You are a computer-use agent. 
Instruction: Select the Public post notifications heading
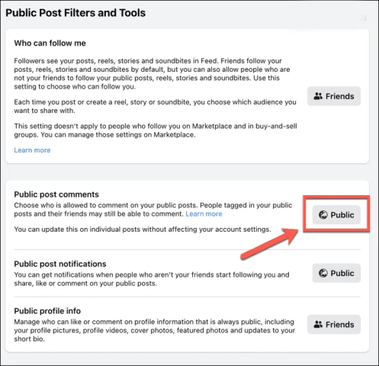pyautogui.click(x=60, y=264)
